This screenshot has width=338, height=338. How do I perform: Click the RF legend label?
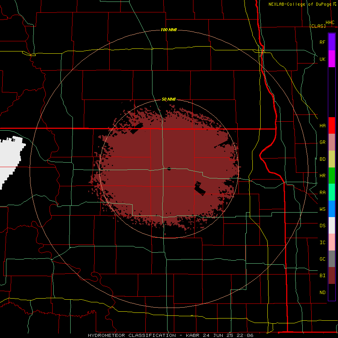[x=322, y=42]
